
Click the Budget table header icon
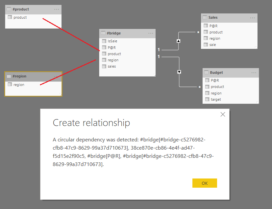pyautogui.click(x=207, y=73)
